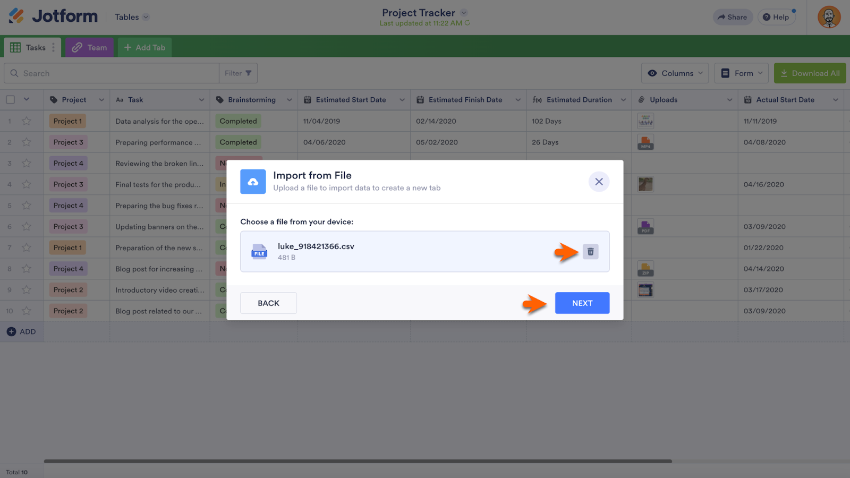
Task: Star row 8
Action: (x=27, y=269)
